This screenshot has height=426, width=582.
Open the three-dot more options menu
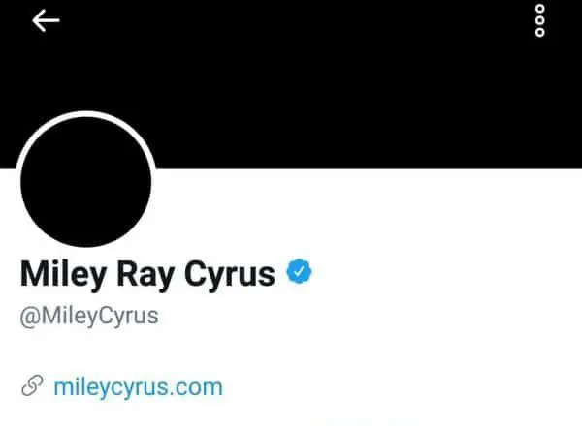(539, 20)
